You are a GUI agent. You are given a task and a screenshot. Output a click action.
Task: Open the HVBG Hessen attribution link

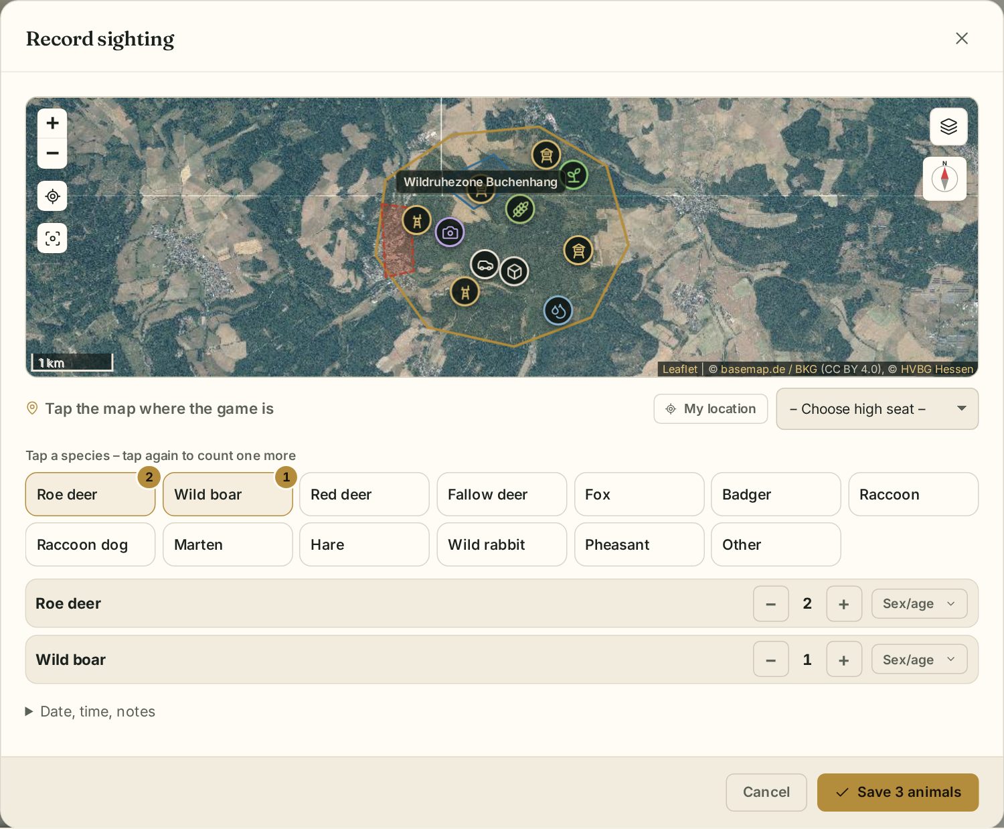(x=936, y=369)
